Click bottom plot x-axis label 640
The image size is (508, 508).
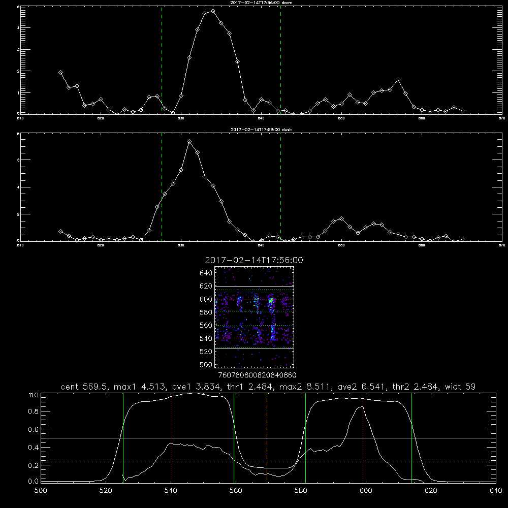pyautogui.click(x=496, y=491)
